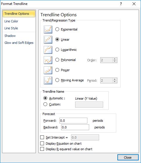
Task: Enable Display Equation on chart
Action: coord(42,144)
